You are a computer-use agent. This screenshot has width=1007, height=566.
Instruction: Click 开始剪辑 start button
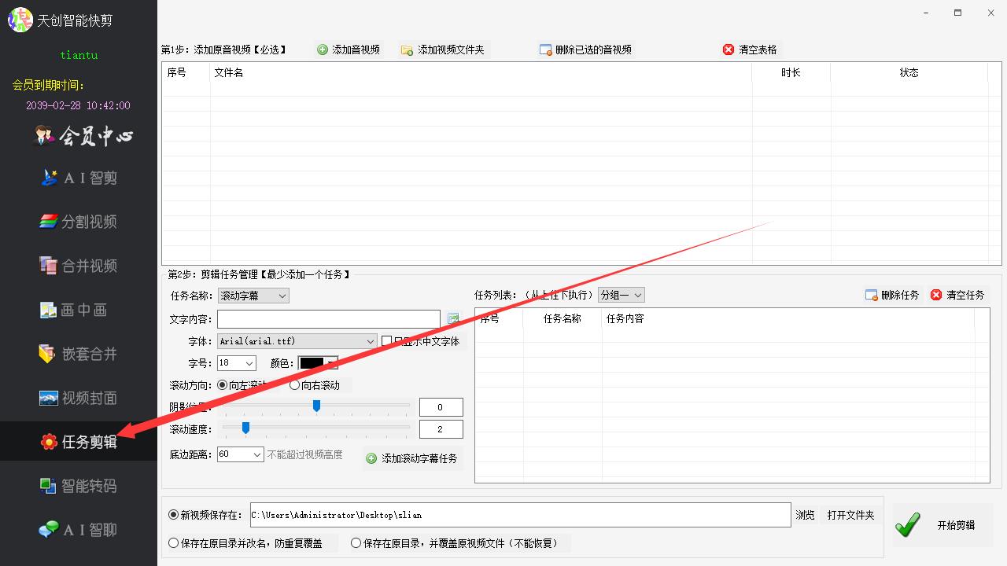pos(942,525)
